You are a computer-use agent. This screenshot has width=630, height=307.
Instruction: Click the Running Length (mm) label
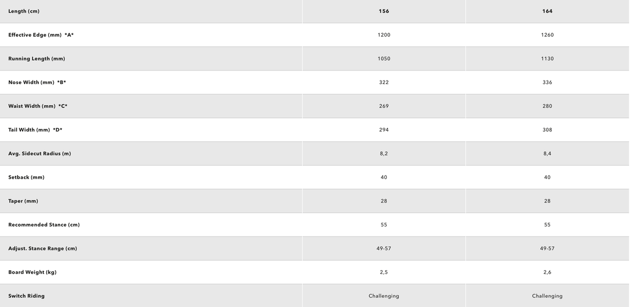coord(37,59)
